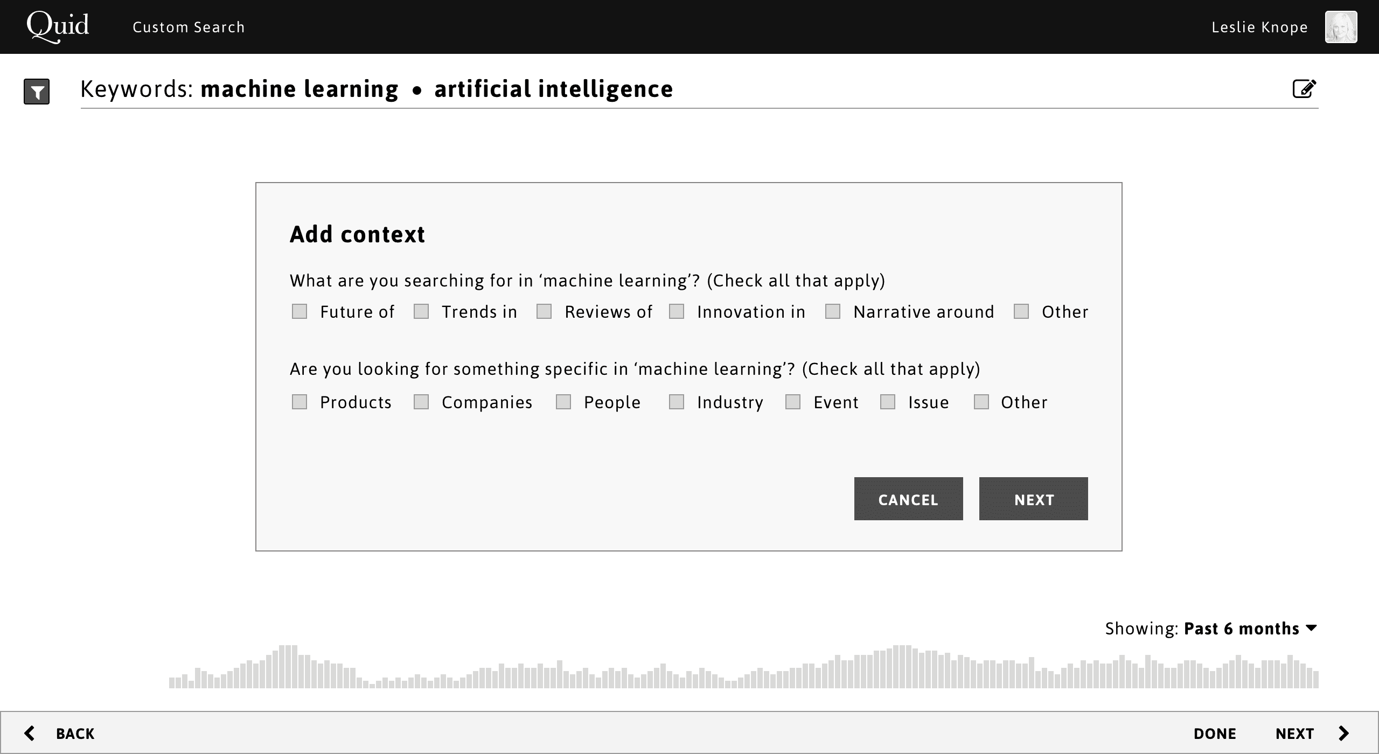Enable the Trends in checkbox

tap(421, 311)
